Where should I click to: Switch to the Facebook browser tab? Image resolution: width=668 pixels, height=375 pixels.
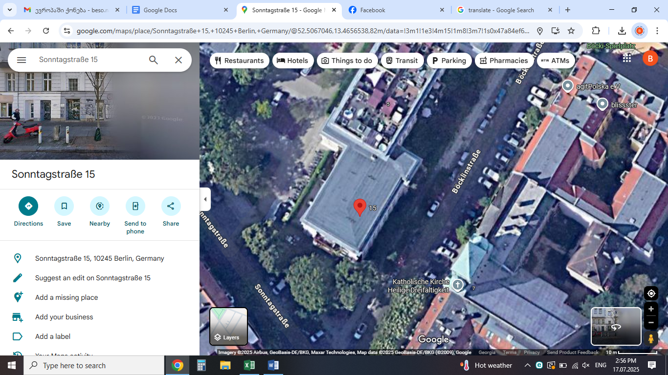tap(396, 10)
